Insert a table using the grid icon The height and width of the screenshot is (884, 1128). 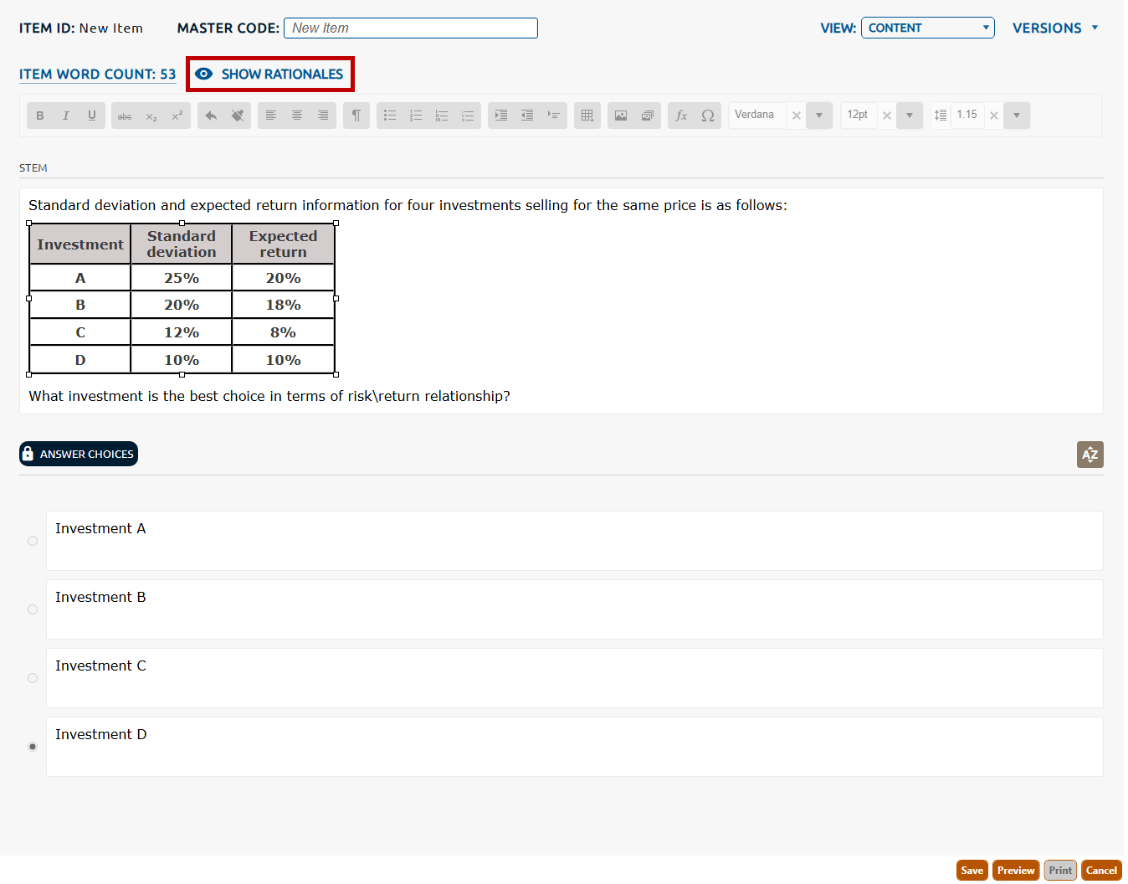coord(587,116)
